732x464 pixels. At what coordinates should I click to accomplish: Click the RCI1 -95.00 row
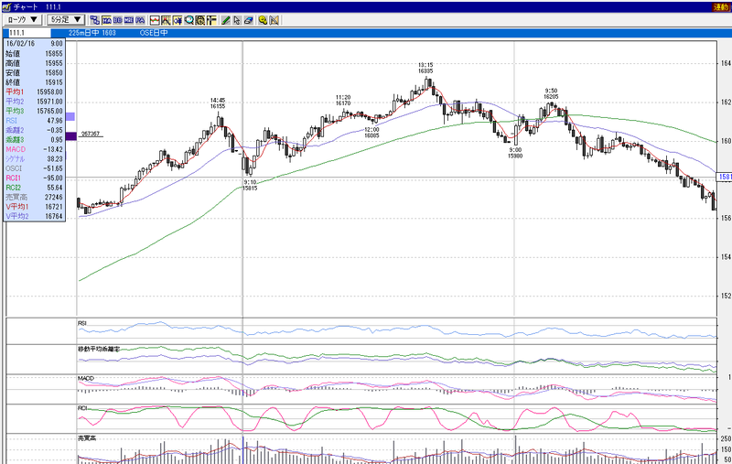tap(34, 178)
